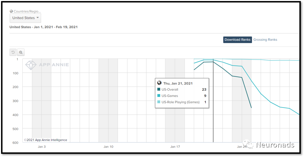Switch to the Grossing Ranks tab
This screenshot has height=157, width=304.
coord(265,40)
